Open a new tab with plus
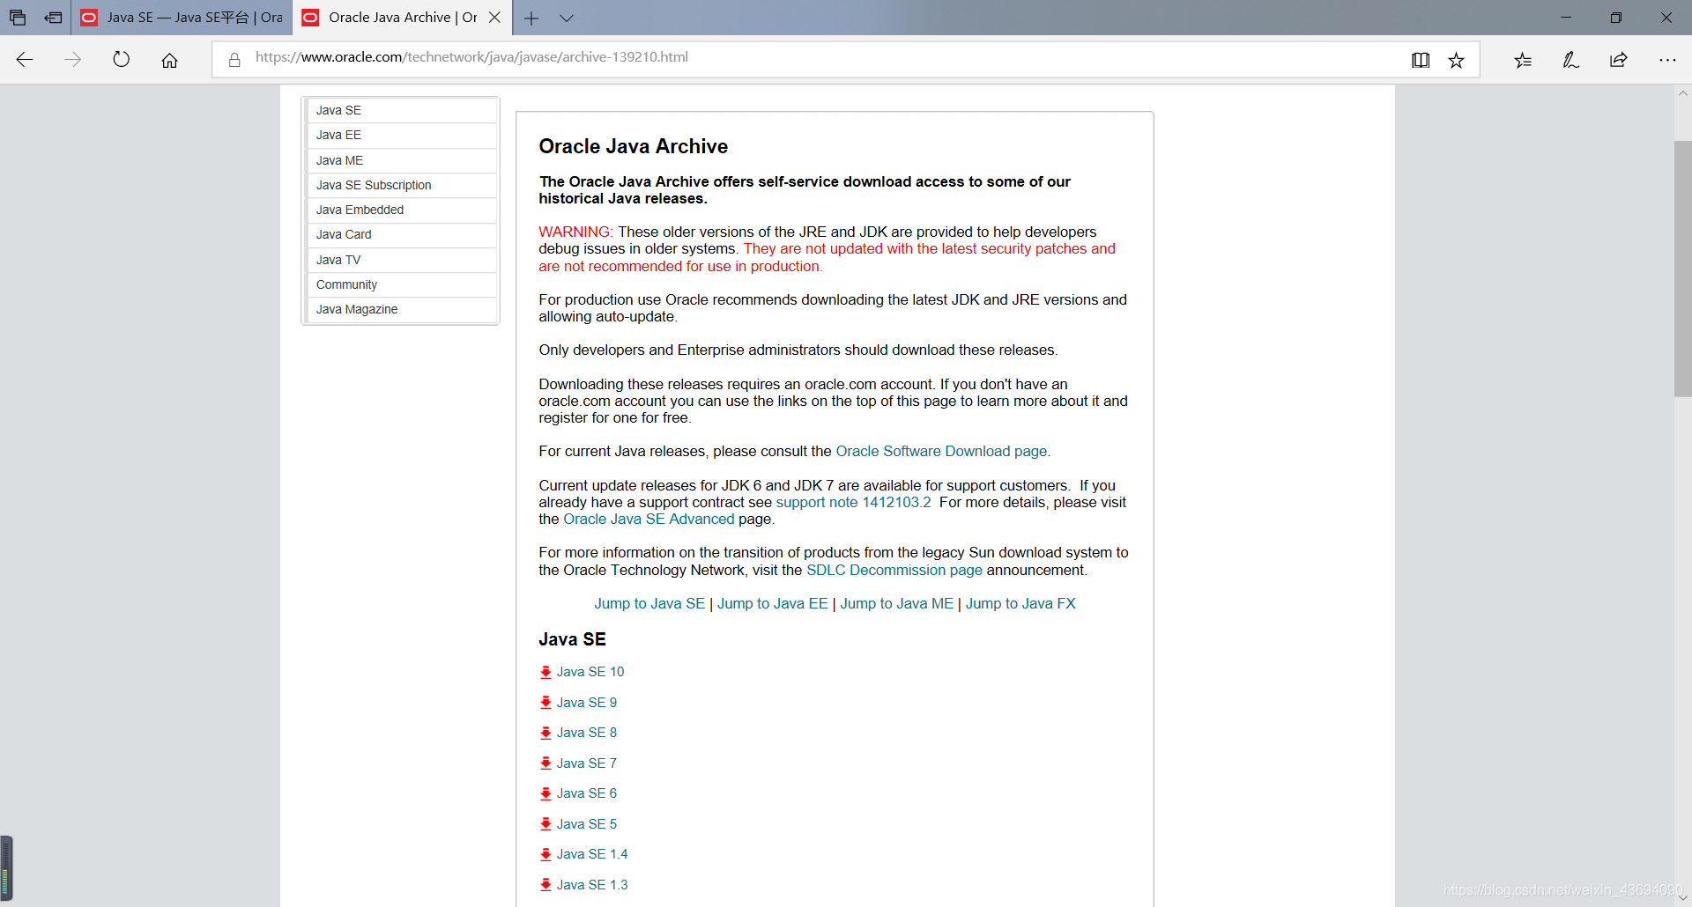This screenshot has width=1692, height=907. coord(531,18)
